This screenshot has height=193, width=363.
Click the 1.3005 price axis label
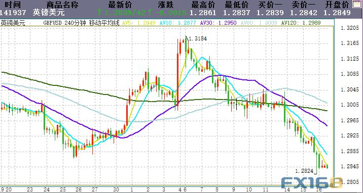click(x=350, y=105)
